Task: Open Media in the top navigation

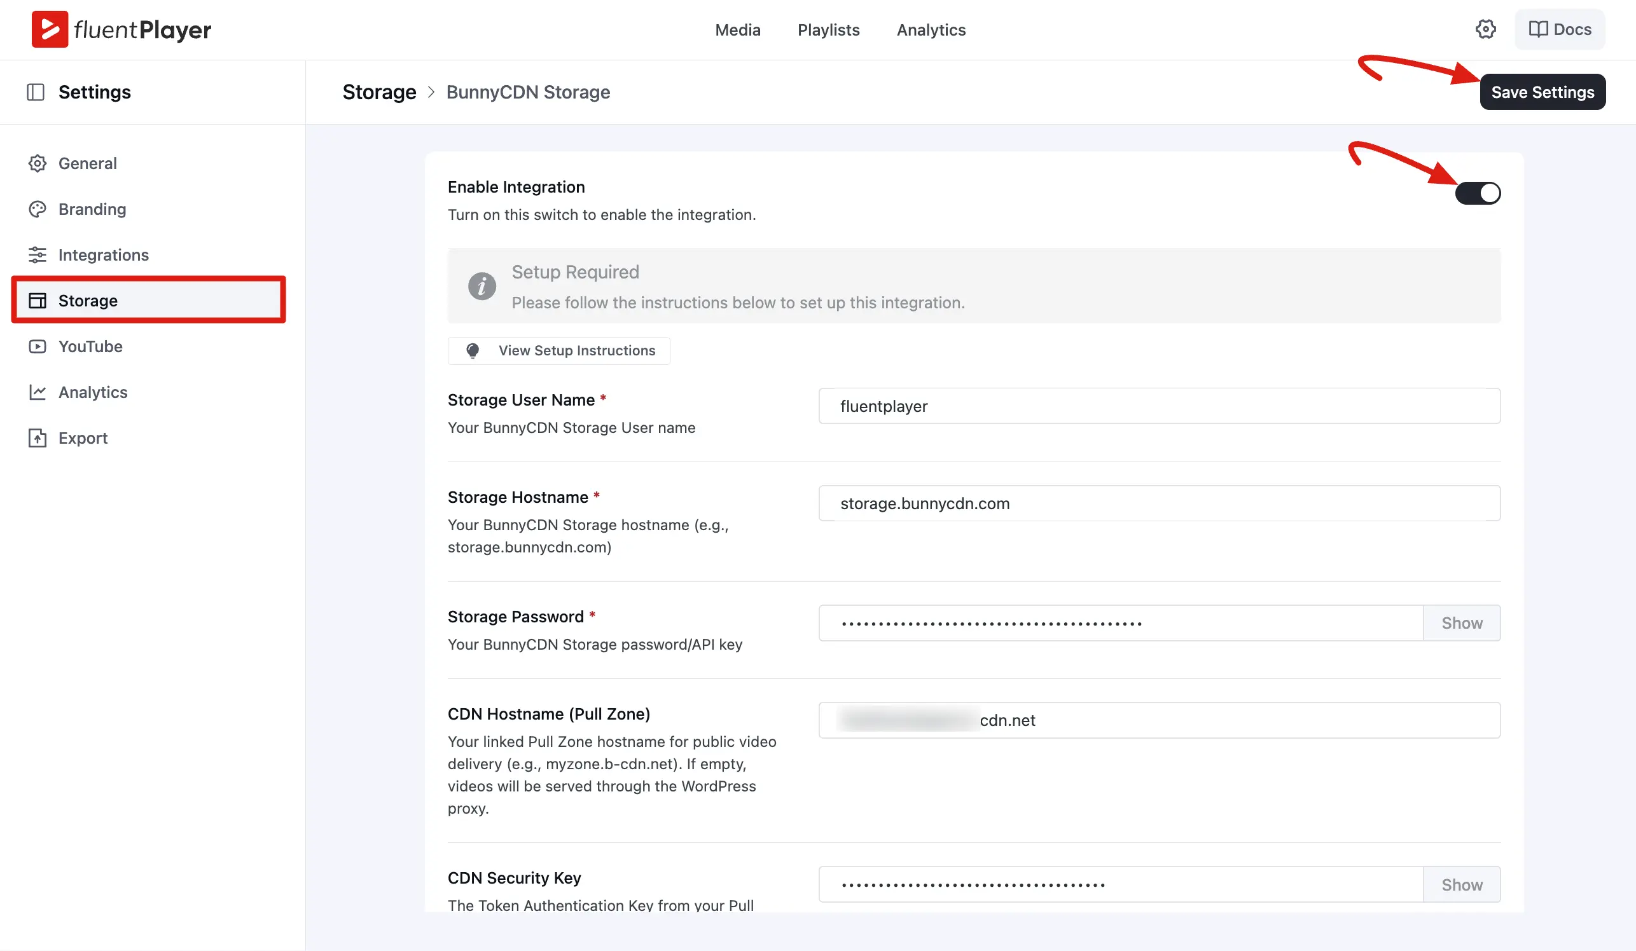Action: click(x=737, y=30)
